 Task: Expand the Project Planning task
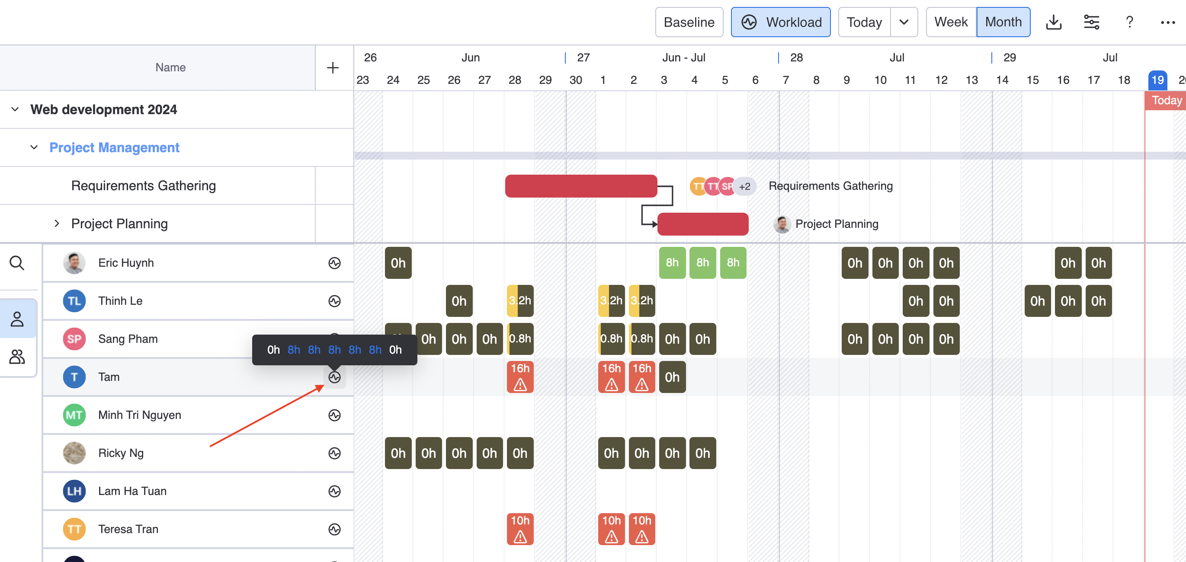point(57,224)
